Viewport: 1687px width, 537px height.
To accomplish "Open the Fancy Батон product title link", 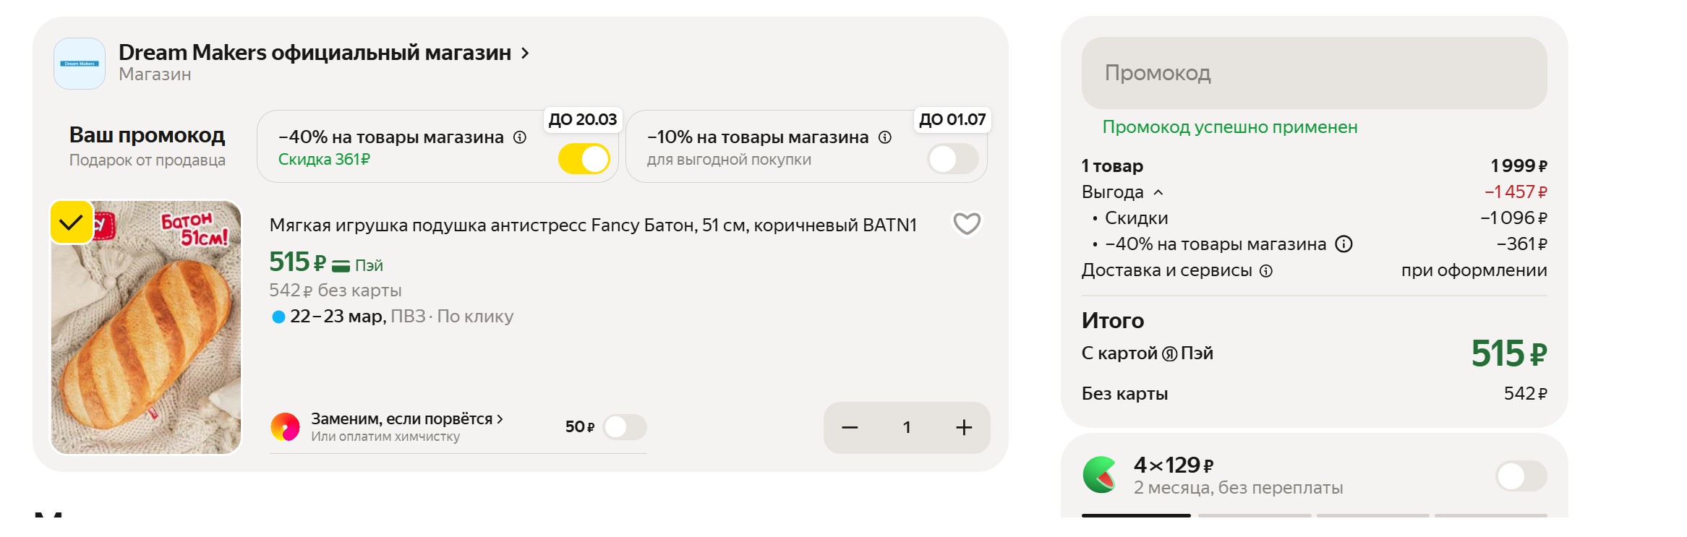I will coord(592,225).
